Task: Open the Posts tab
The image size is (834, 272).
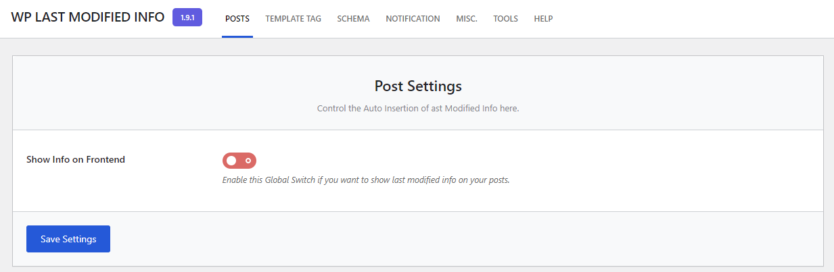Action: (x=237, y=19)
